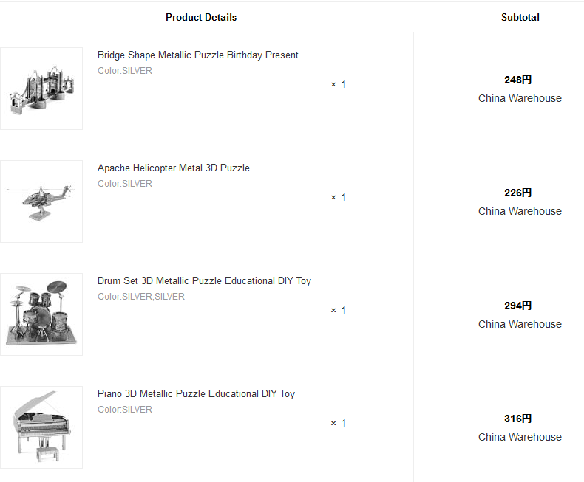The image size is (584, 482).
Task: Open Piano 3D Metallic Puzzle Educational link
Action: coord(197,394)
